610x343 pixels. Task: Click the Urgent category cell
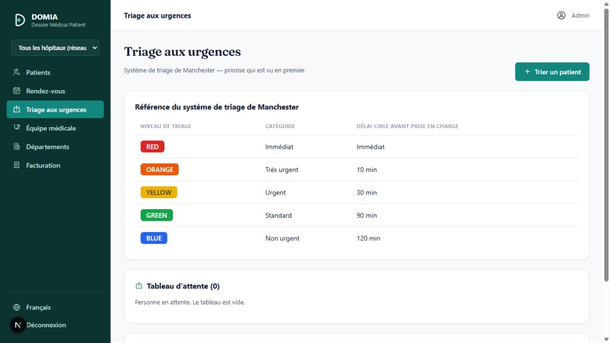coord(275,193)
